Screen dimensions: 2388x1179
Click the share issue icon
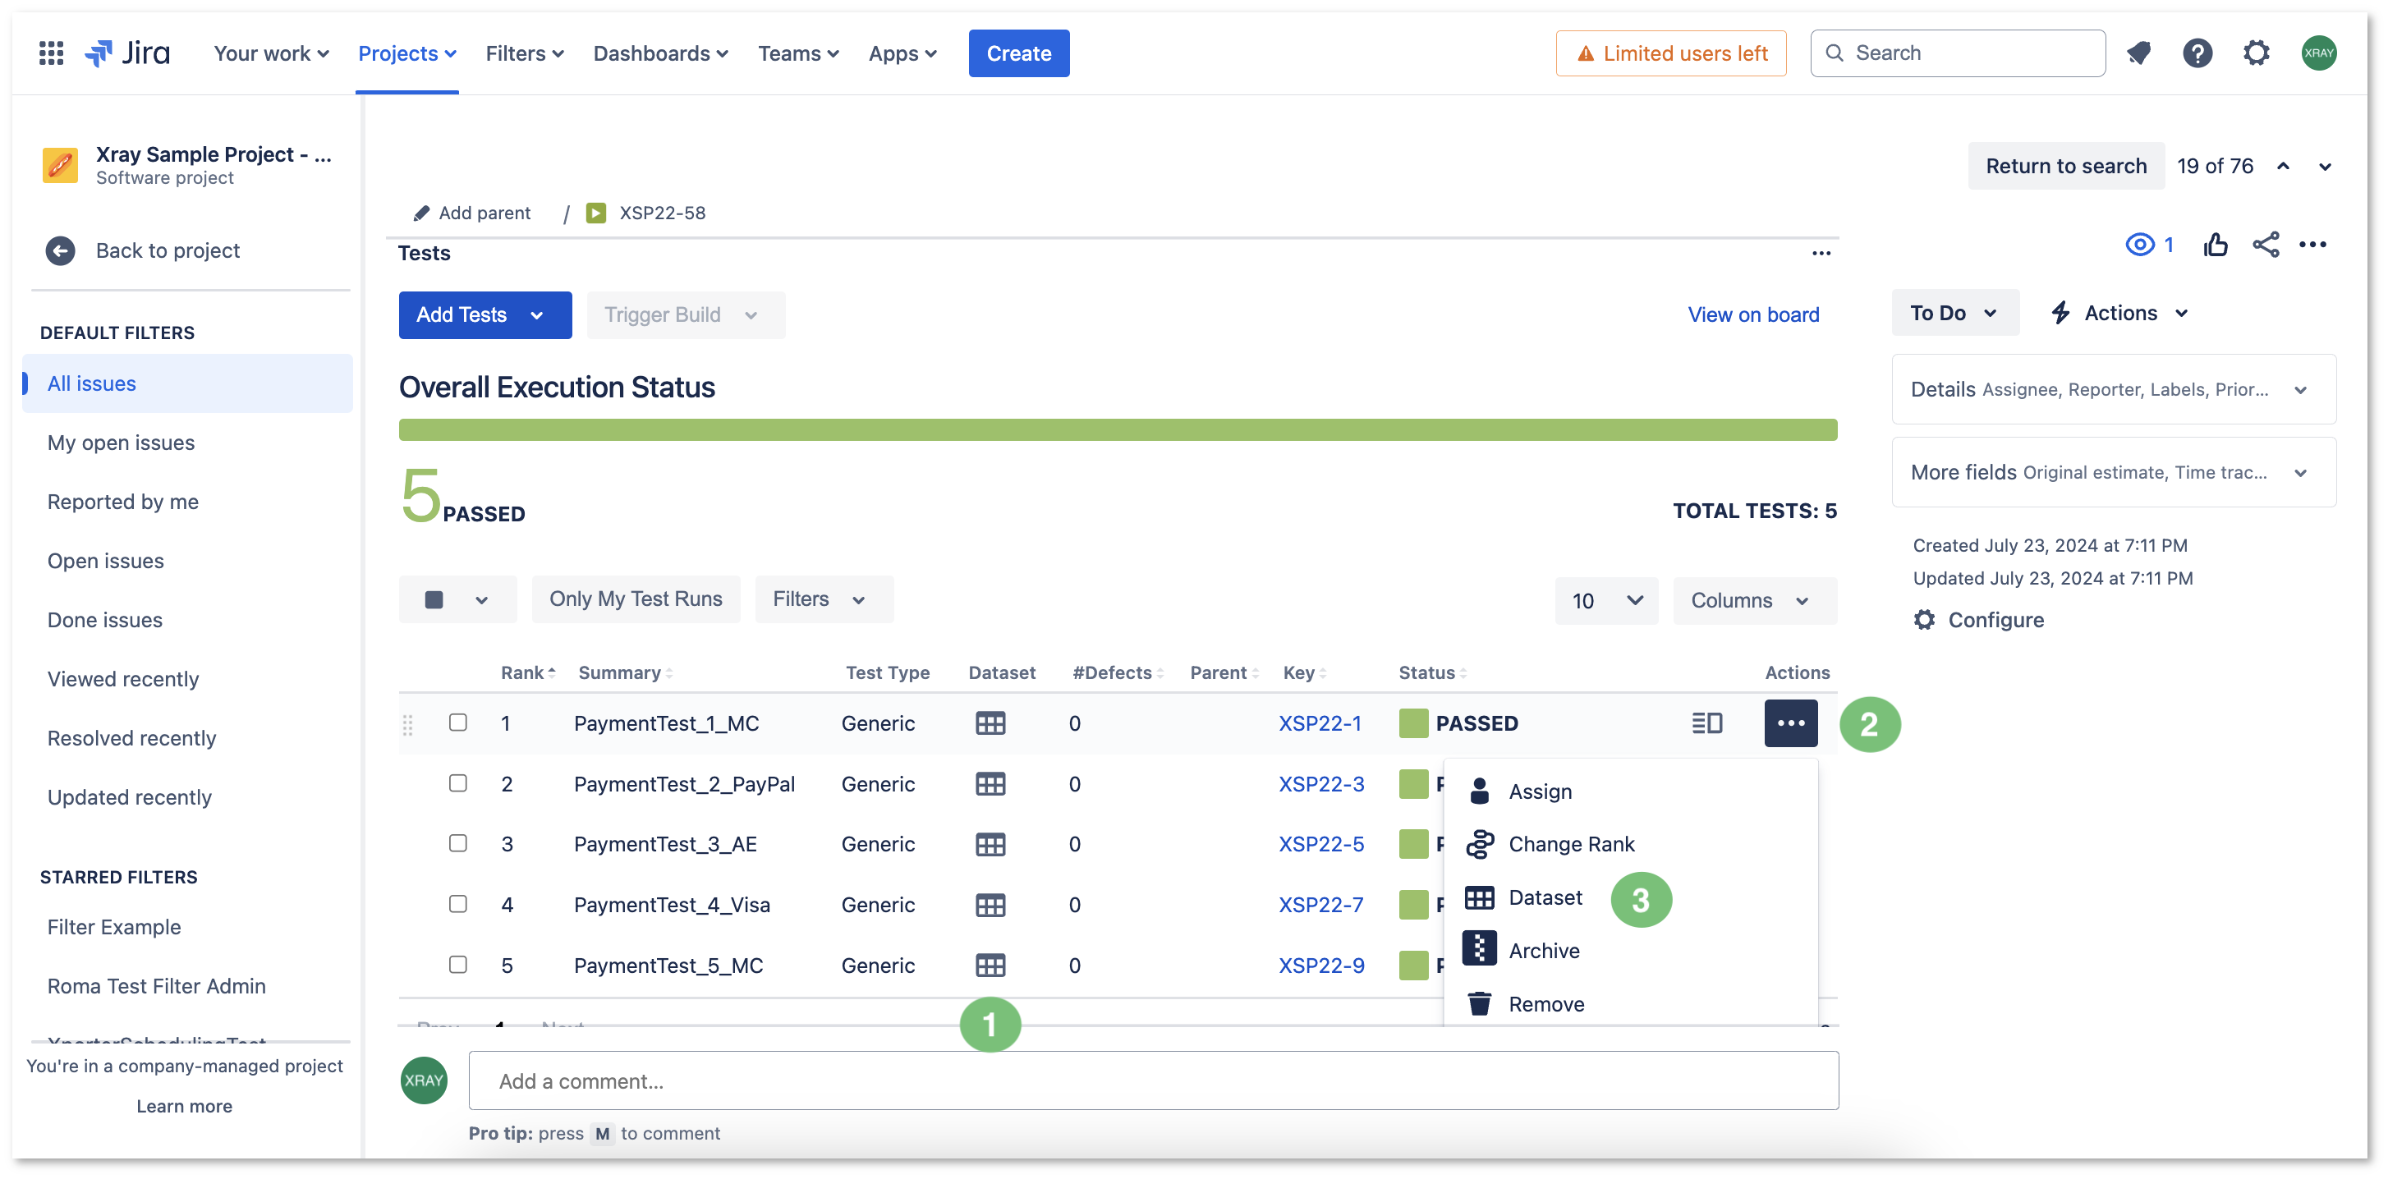coord(2266,245)
